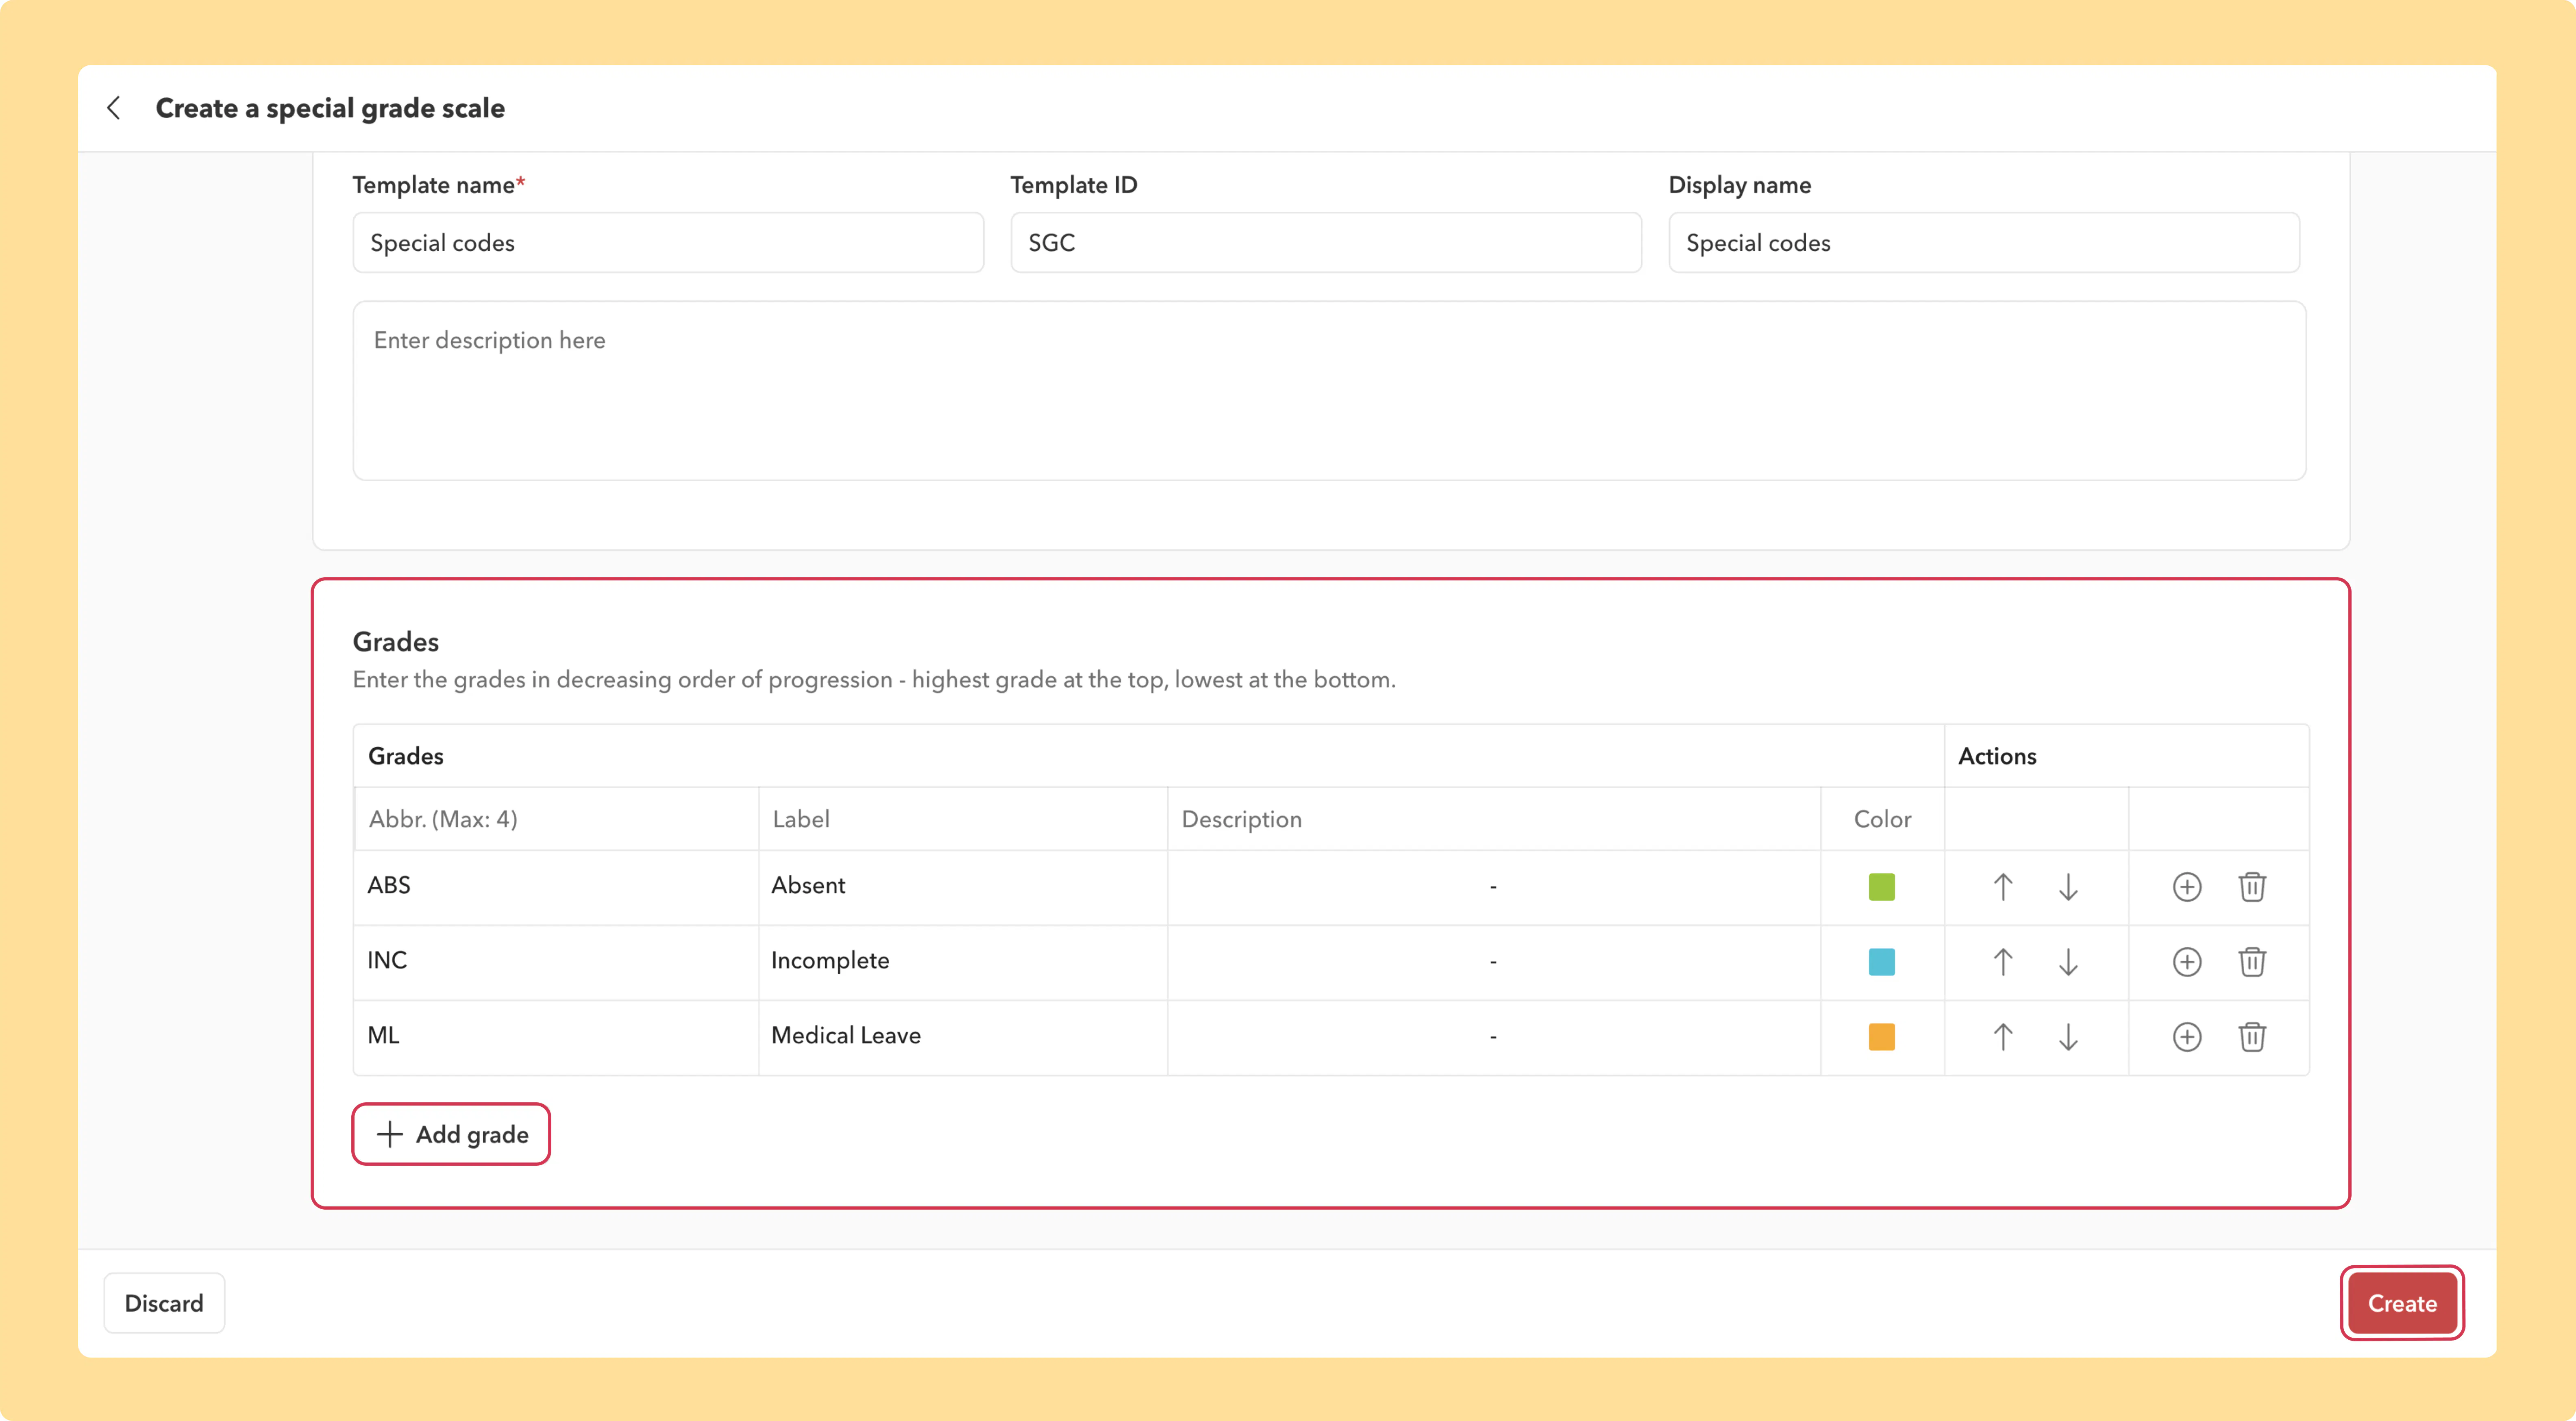Discard the special grade scale

[x=164, y=1303]
